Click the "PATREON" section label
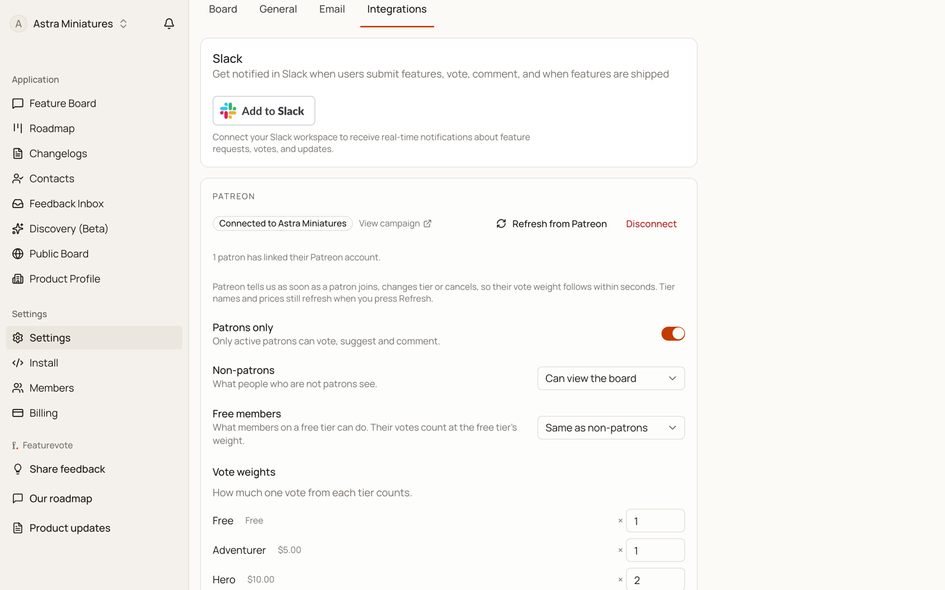Screen dimensions: 945x590 click(x=234, y=196)
